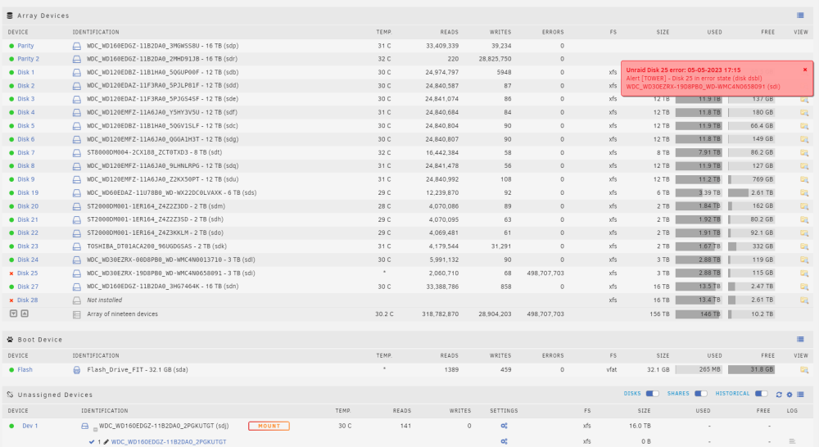Click the disk icon in the Disk 7 row
The image size is (819, 447).
(76, 153)
